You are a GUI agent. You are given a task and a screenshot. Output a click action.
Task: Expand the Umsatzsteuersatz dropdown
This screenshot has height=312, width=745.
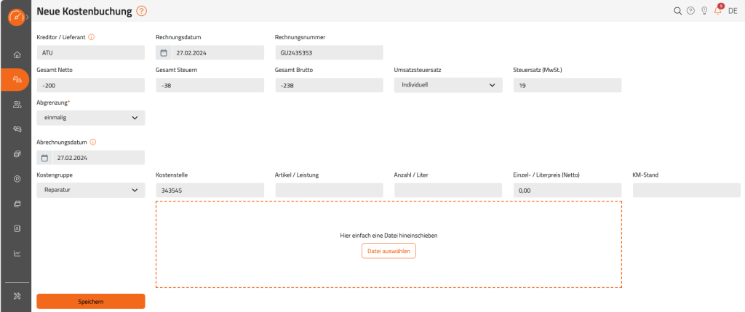coord(448,85)
